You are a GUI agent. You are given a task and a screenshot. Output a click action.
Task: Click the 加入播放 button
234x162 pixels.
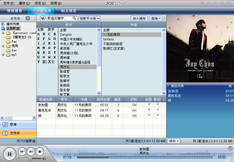point(139,18)
